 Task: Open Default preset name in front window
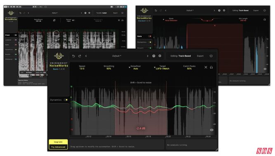(x=117, y=56)
